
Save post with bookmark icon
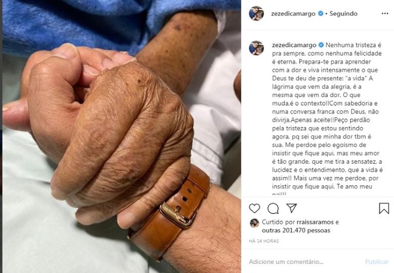[384, 208]
